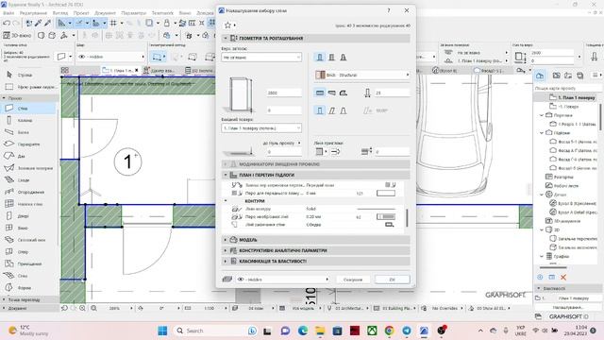Click the dialog help question mark
Viewport: 604px width, 340px height.
[389, 10]
